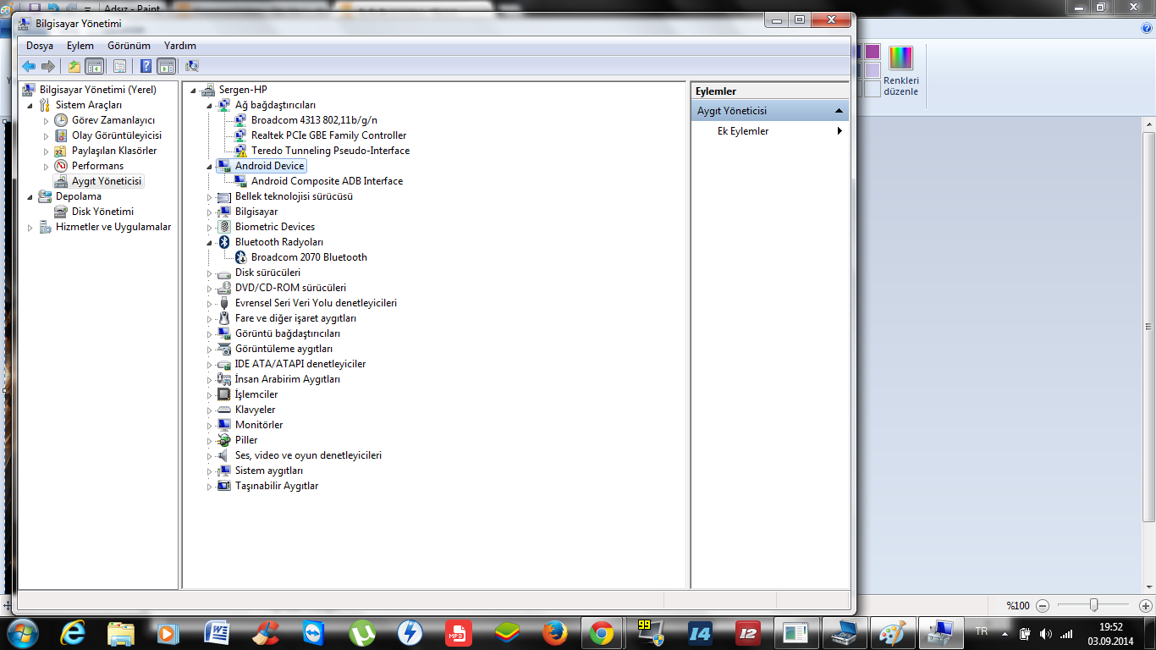Viewport: 1156px width, 650px height.
Task: Click the Back arrow toolbar button
Action: click(x=29, y=66)
